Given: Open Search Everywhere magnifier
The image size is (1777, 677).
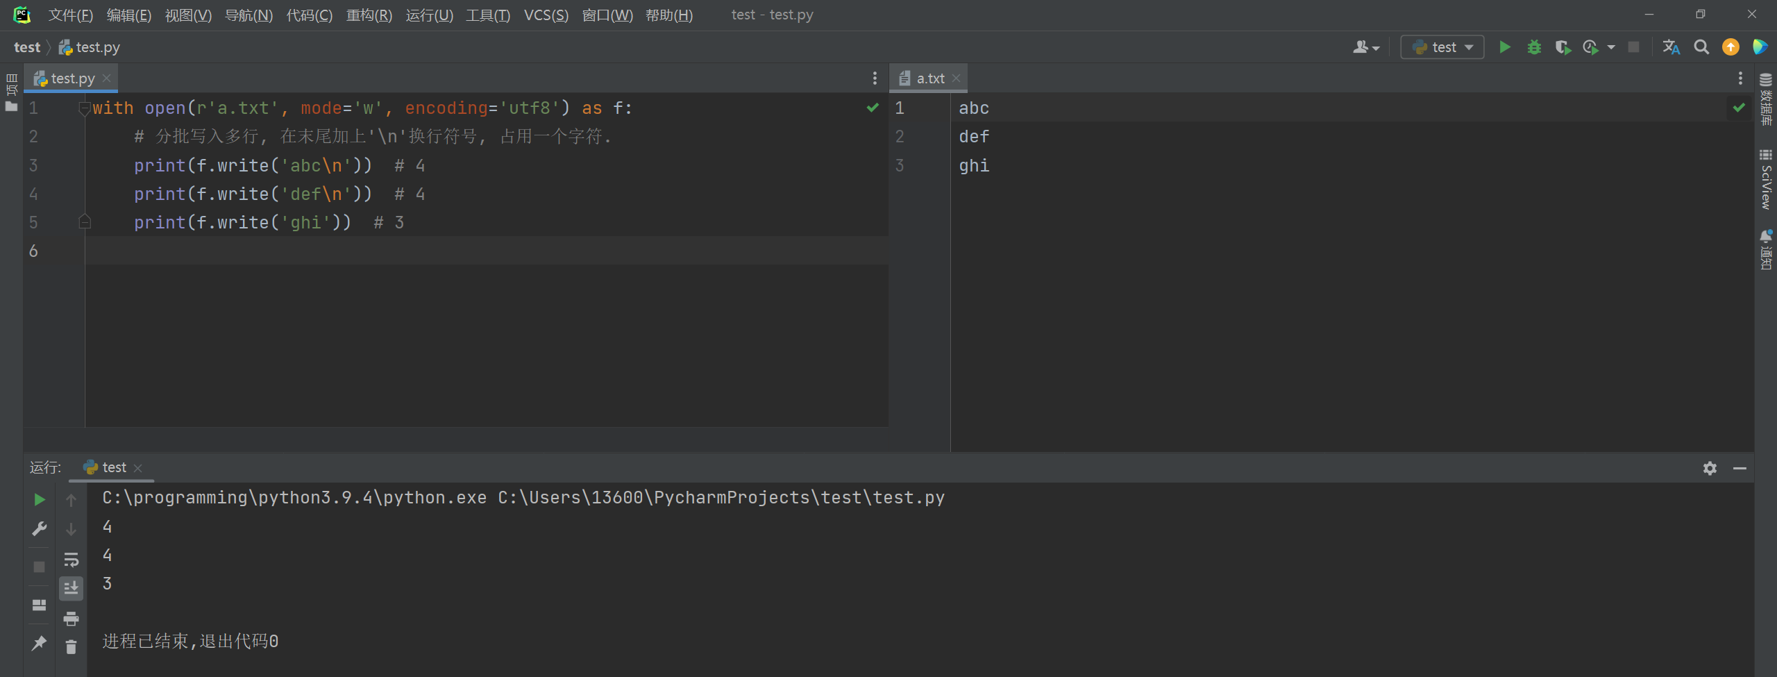Looking at the screenshot, I should (x=1701, y=47).
